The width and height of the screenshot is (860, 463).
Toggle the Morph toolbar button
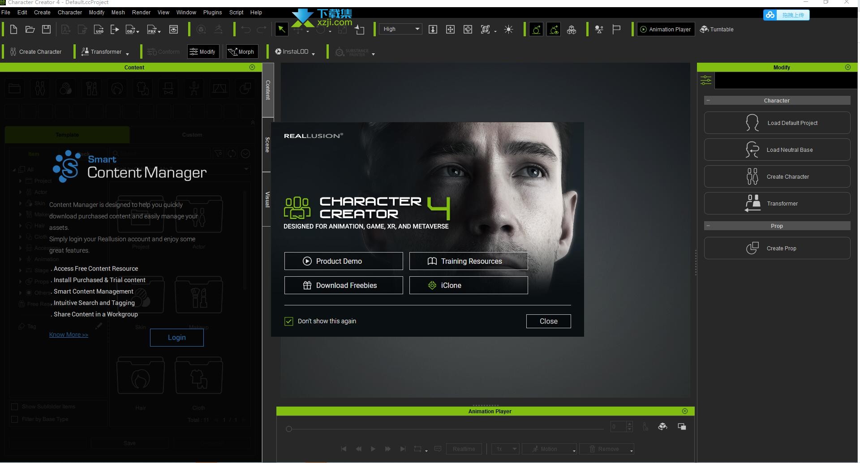241,52
